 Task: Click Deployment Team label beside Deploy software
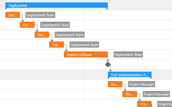[128, 55]
